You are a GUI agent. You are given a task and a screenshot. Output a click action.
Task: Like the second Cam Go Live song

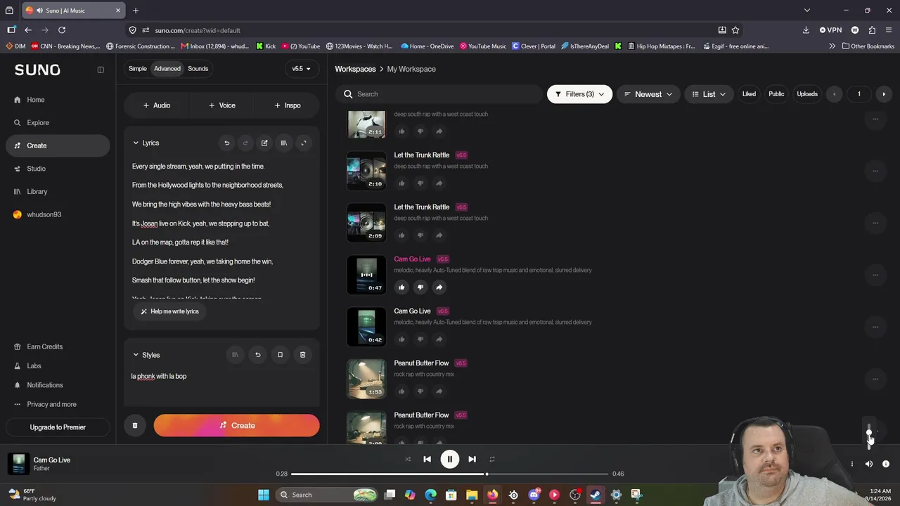[401, 339]
